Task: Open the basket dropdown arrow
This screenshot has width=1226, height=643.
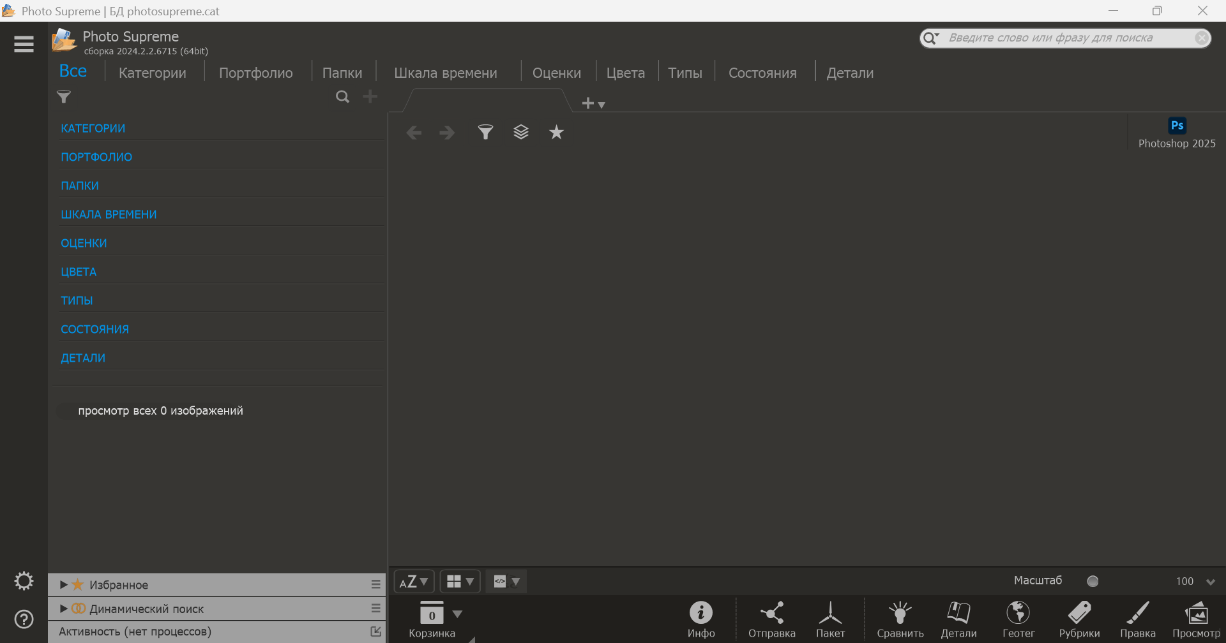Action: pos(457,614)
